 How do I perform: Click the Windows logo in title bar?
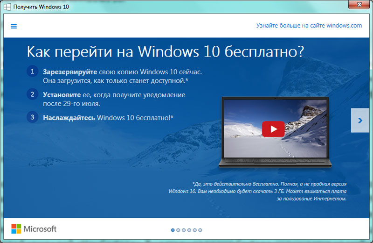[7, 7]
